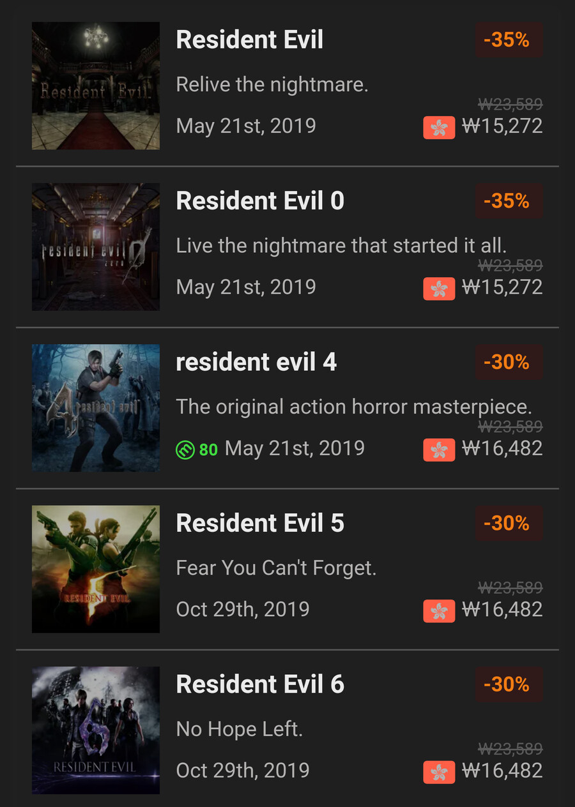This screenshot has height=807, width=575.
Task: Open the Resident Evil 0 title link
Action: click(260, 201)
